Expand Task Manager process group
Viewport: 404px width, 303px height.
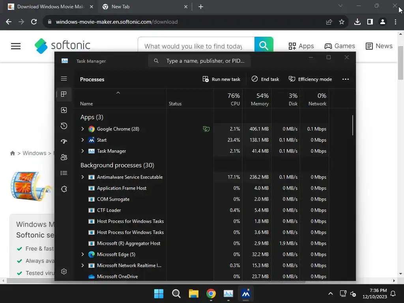(x=82, y=151)
